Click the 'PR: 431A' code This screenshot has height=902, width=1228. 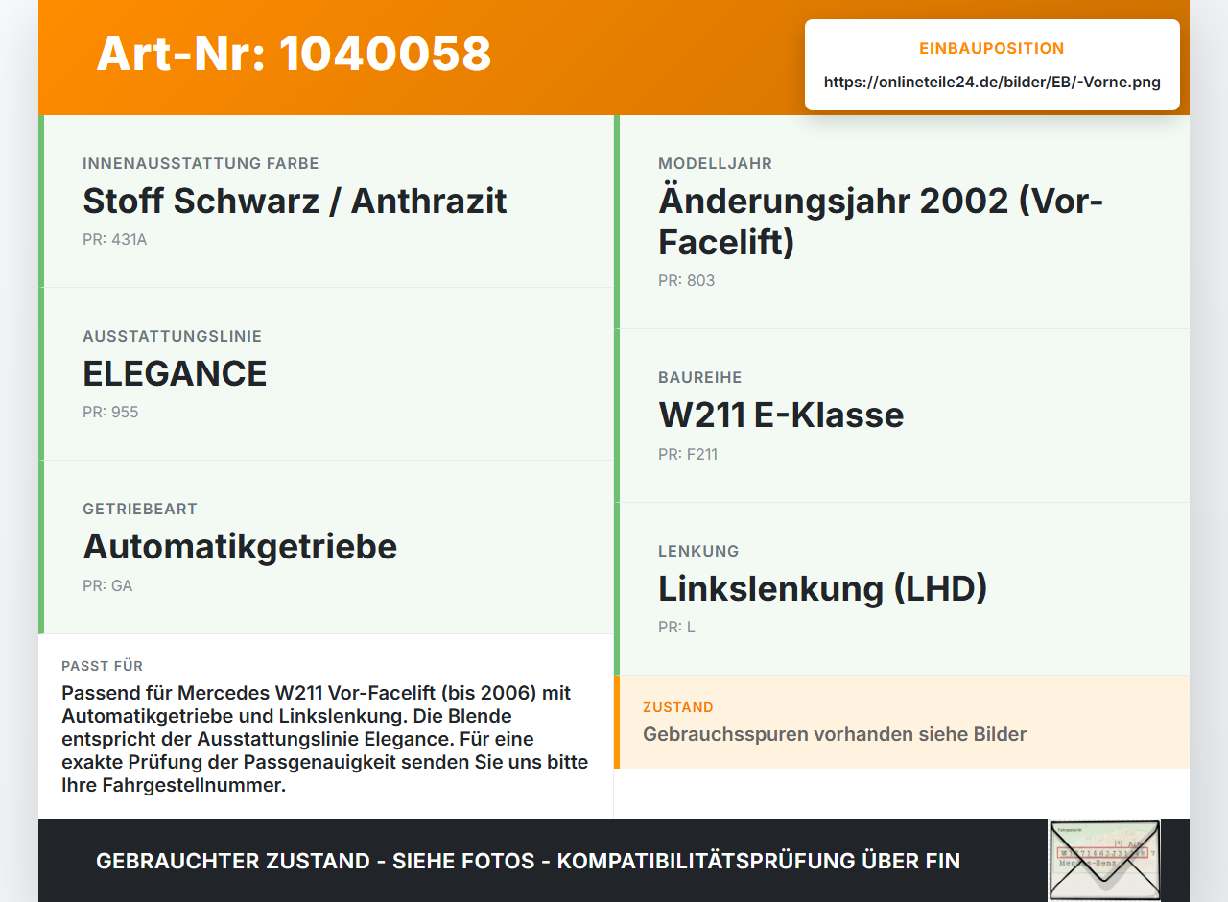pos(115,239)
